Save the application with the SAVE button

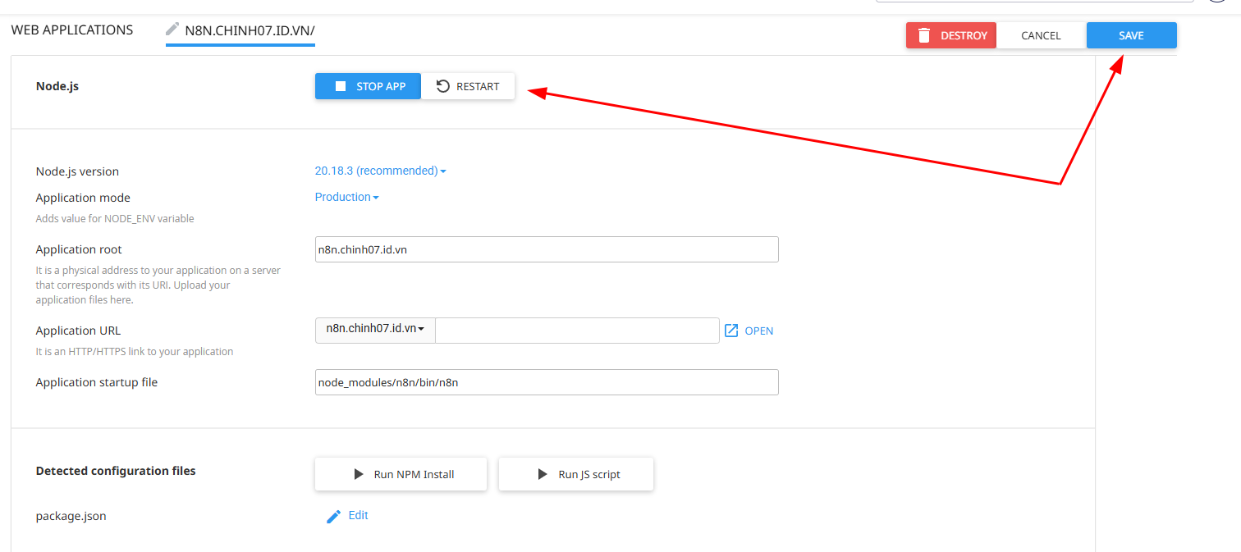click(x=1132, y=35)
